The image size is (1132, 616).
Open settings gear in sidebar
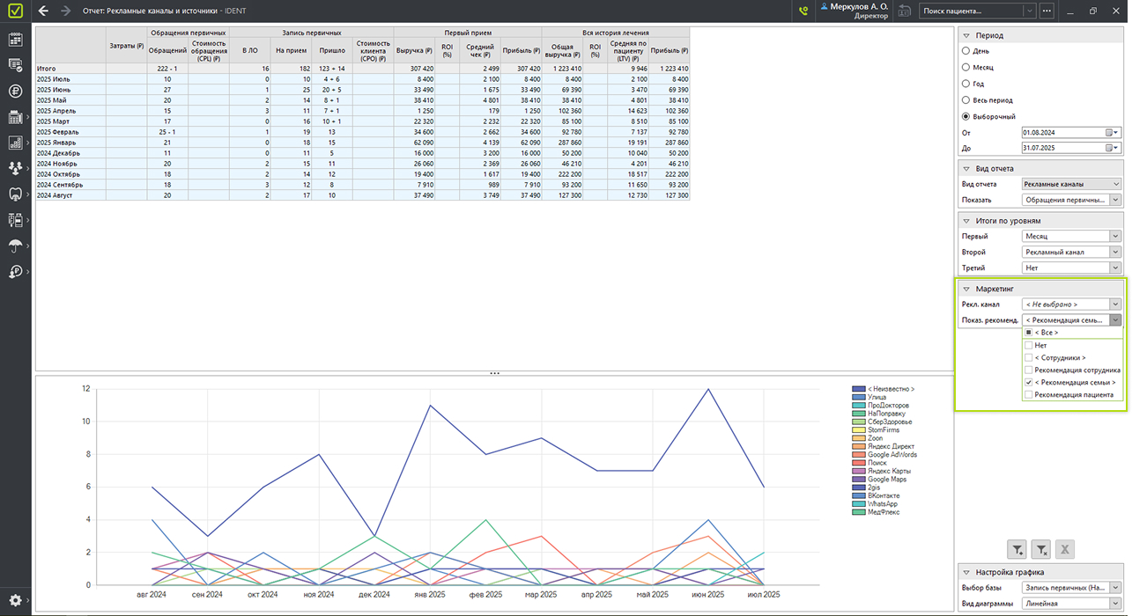[x=15, y=599]
